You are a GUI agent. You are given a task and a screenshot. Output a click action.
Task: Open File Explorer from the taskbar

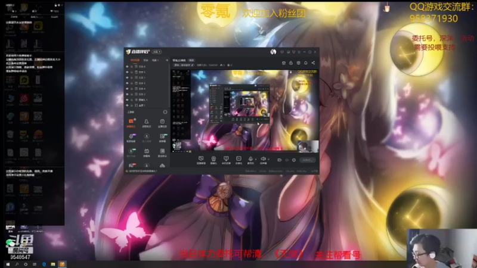[53, 264]
